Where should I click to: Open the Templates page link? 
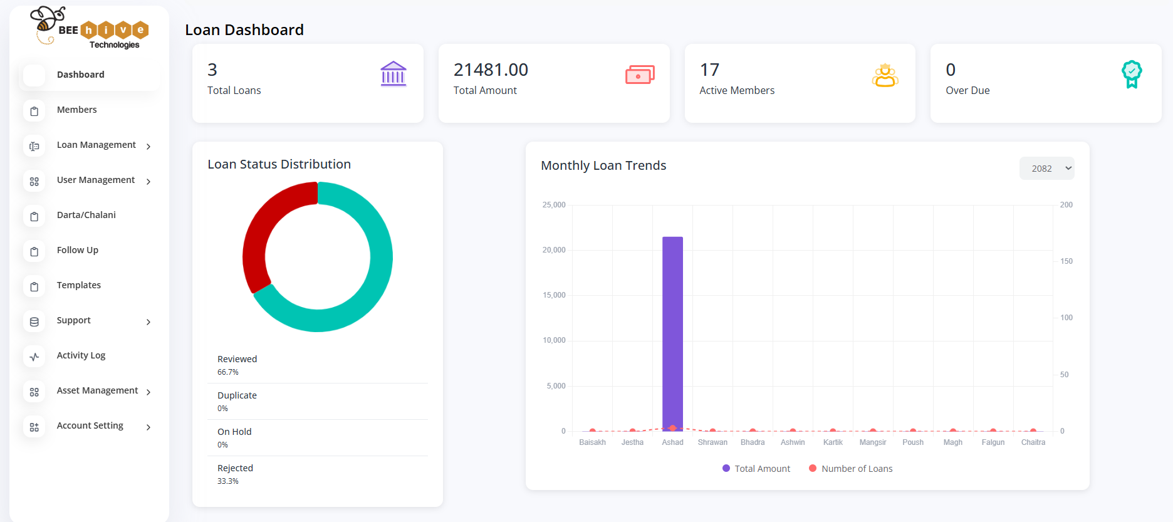pos(79,285)
